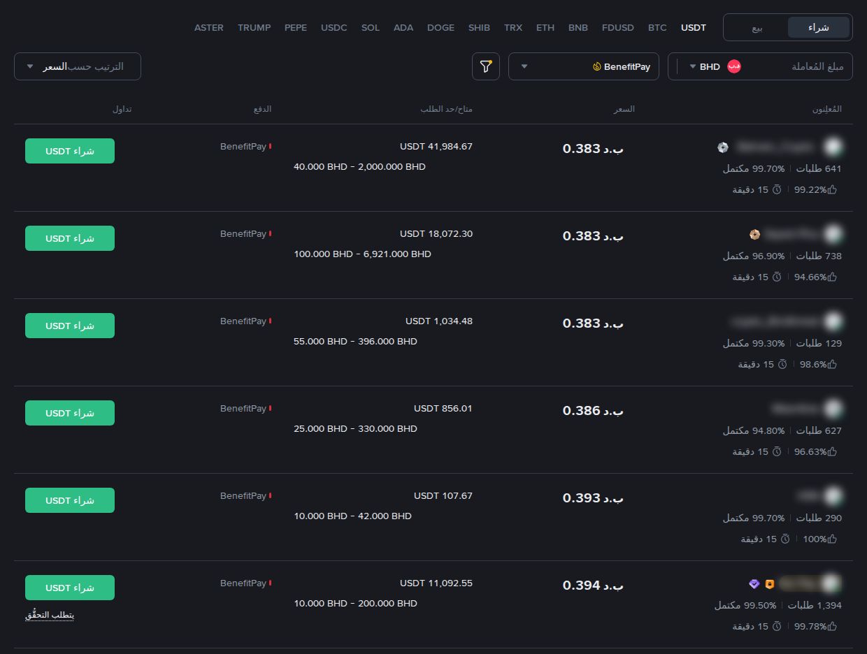
Task: Click the clock icon in the 129 طلبات row
Action: click(782, 364)
